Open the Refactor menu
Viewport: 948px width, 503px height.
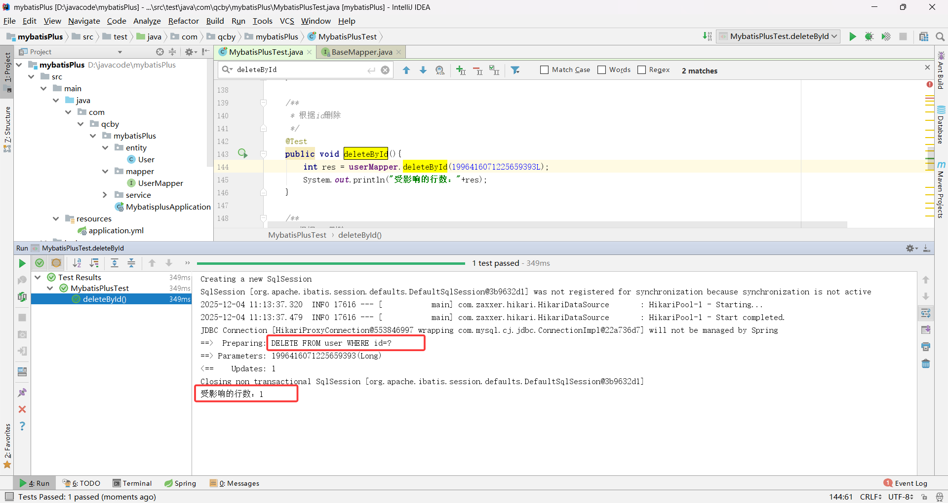click(183, 21)
